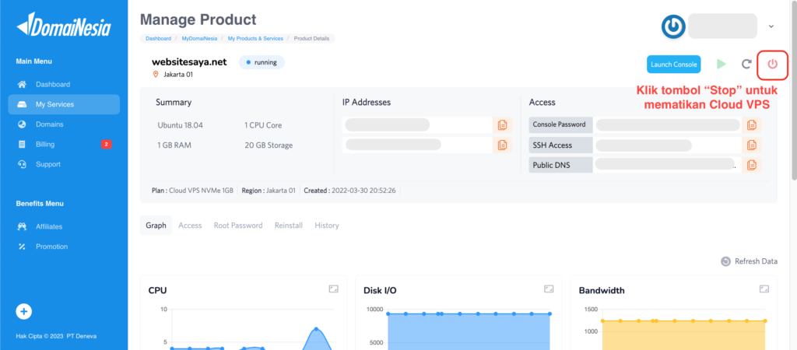This screenshot has height=350, width=797.
Task: Switch to the Reinstall tab
Action: (289, 225)
